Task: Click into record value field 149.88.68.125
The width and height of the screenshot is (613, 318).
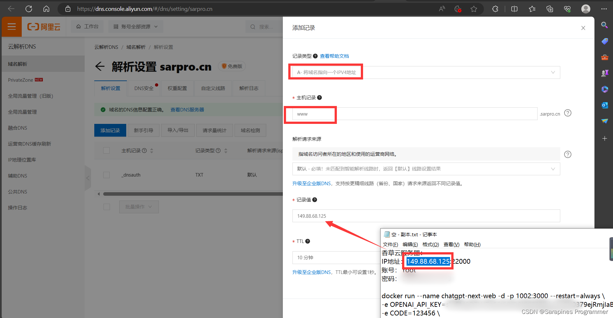Action: pyautogui.click(x=426, y=216)
